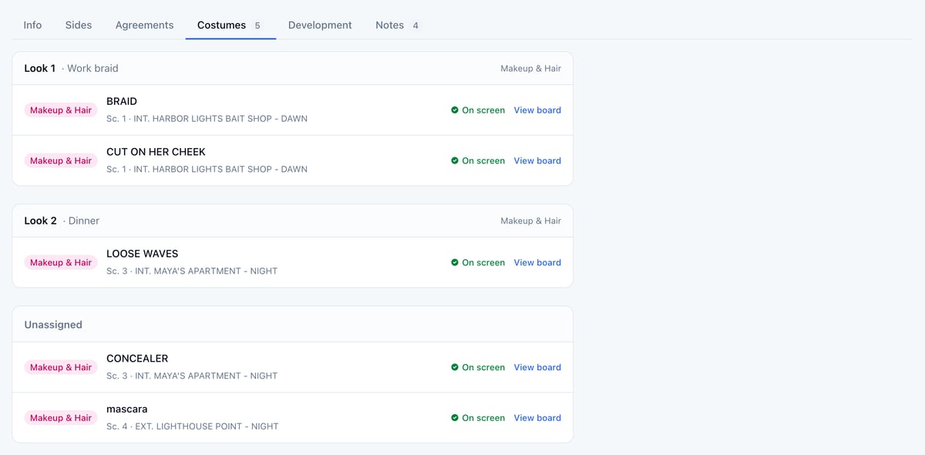Click the Work braid look description
The image size is (925, 455).
click(x=92, y=69)
